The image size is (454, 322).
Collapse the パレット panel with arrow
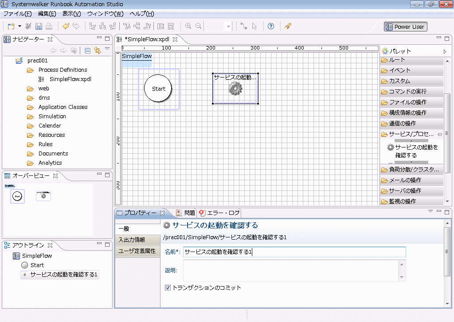coord(445,52)
